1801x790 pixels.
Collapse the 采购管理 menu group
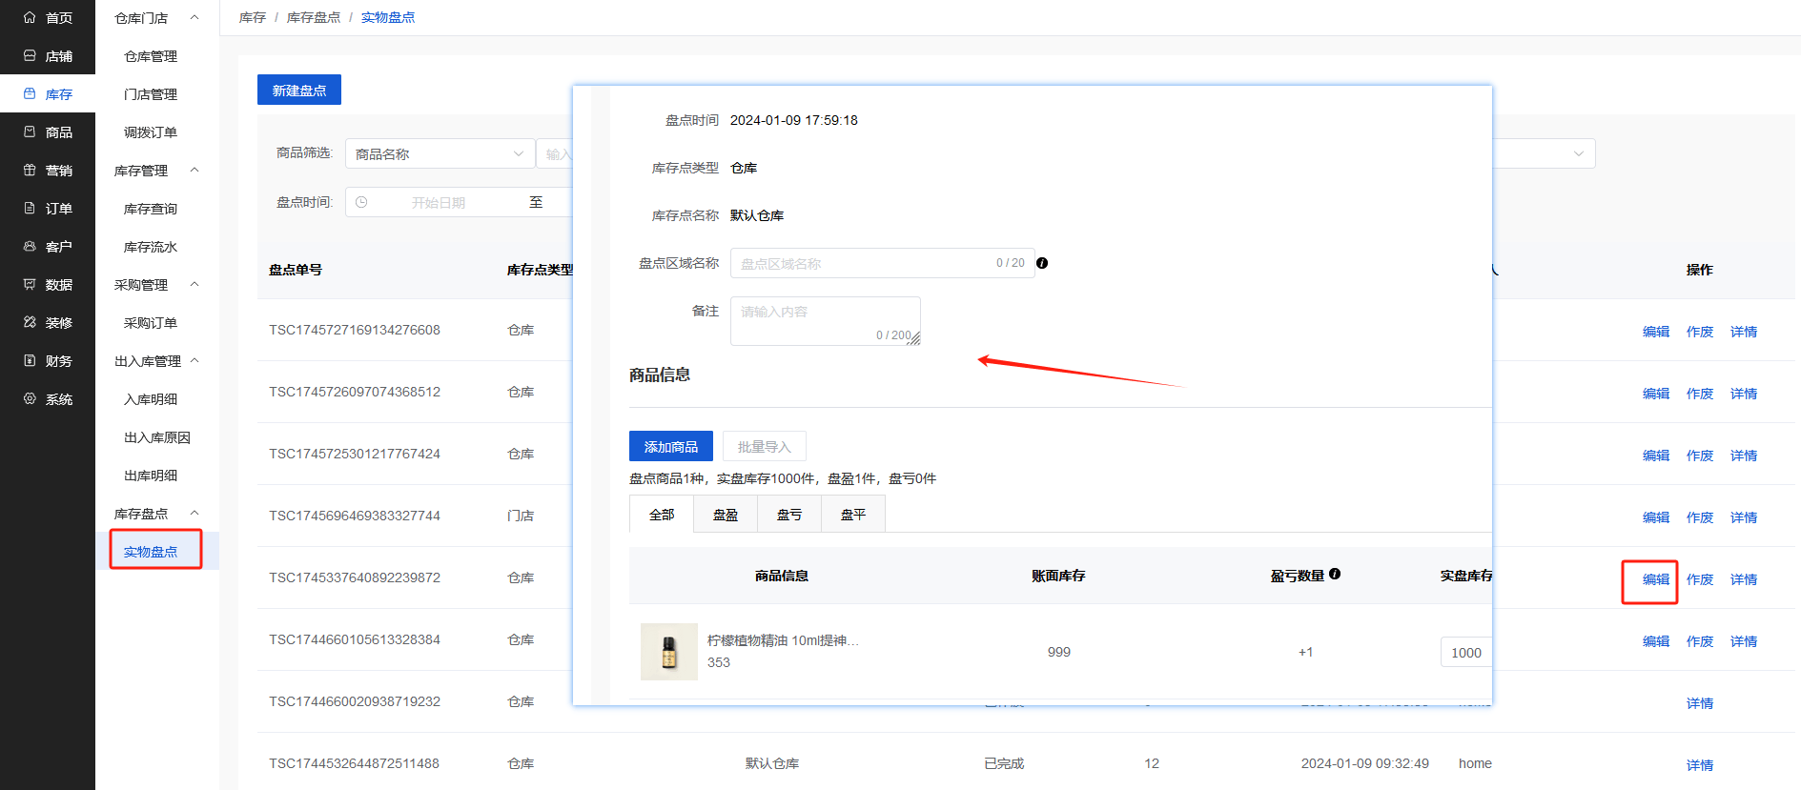(194, 284)
